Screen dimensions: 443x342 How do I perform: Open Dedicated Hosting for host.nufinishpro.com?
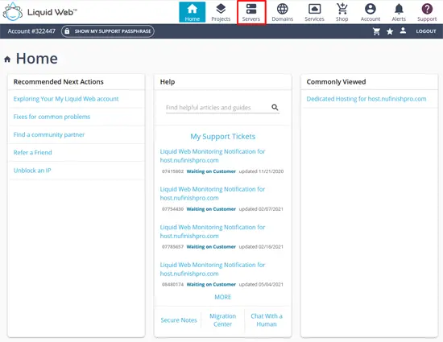pyautogui.click(x=366, y=99)
